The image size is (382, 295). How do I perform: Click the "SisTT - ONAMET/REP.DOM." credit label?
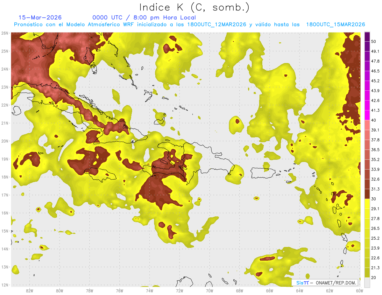pos(325,283)
